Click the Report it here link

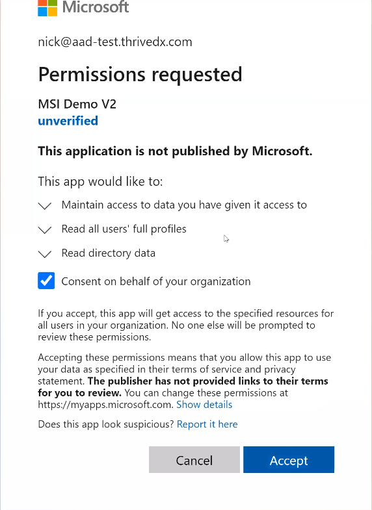point(207,424)
